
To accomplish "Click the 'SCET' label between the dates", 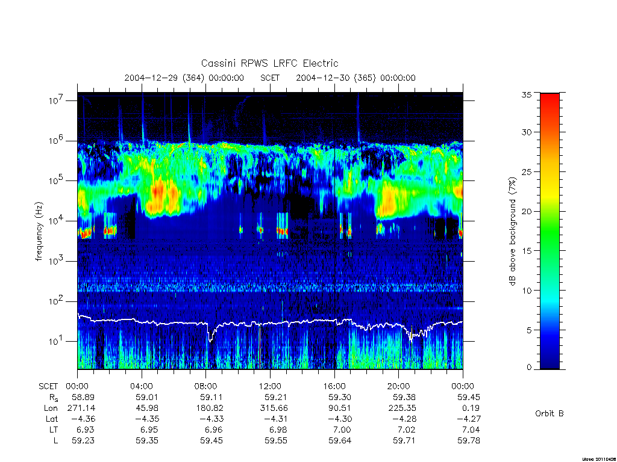I will pyautogui.click(x=270, y=78).
